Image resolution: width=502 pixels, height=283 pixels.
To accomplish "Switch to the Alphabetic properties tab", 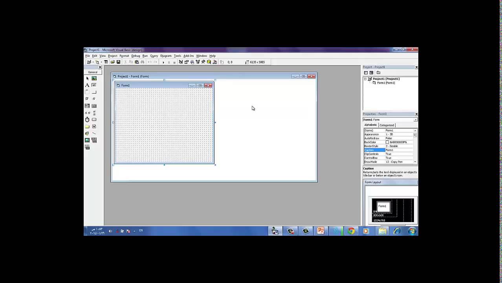I will click(370, 125).
